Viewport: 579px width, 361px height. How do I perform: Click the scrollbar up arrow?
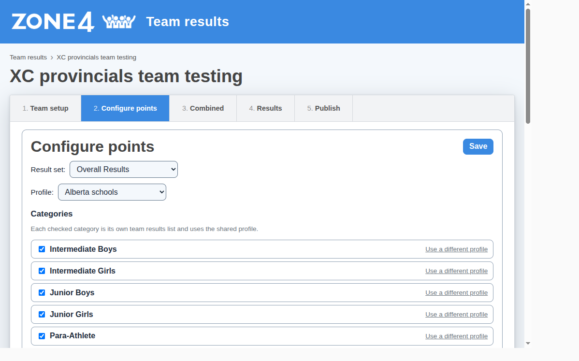click(x=528, y=4)
